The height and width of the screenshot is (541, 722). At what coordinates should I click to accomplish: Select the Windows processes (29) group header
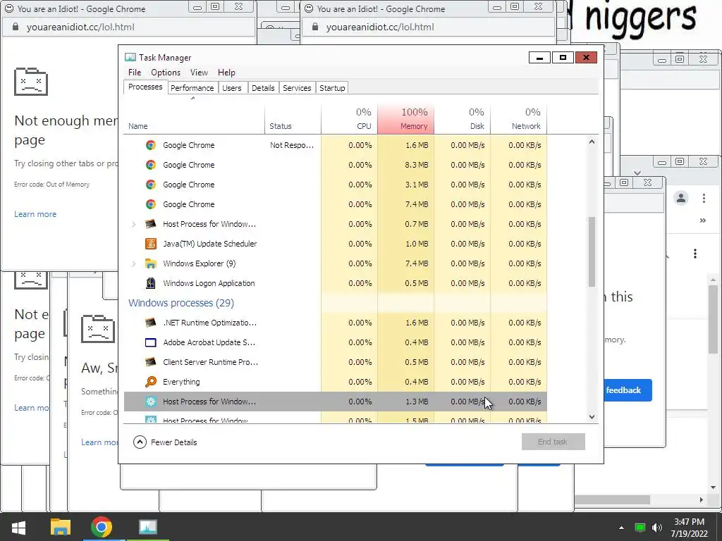pyautogui.click(x=181, y=303)
